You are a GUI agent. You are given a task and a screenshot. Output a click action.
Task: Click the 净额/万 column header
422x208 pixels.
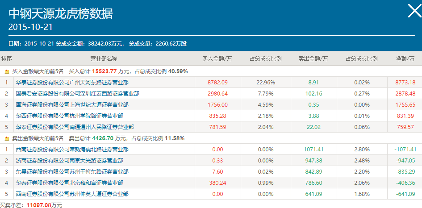point(405,59)
